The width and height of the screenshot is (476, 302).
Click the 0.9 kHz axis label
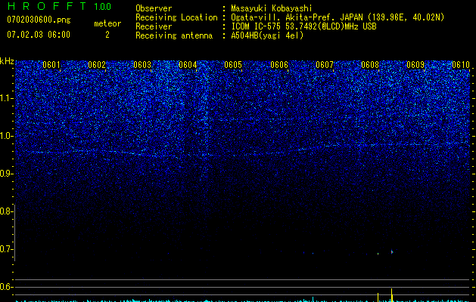(x=7, y=174)
